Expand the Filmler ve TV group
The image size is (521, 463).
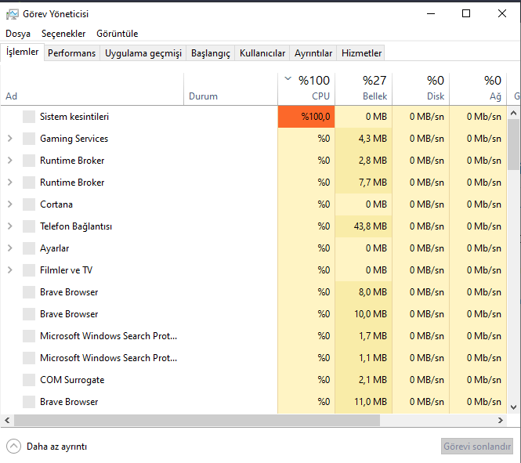[9, 270]
